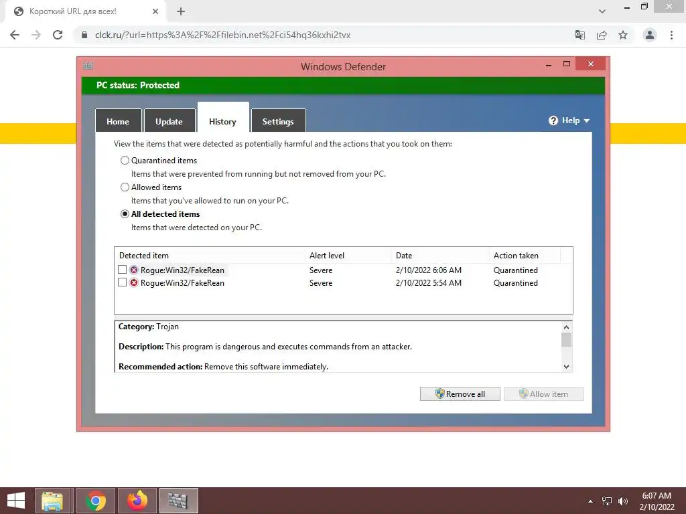686x514 pixels.
Task: Bookmark this page with star icon
Action: pyautogui.click(x=623, y=35)
